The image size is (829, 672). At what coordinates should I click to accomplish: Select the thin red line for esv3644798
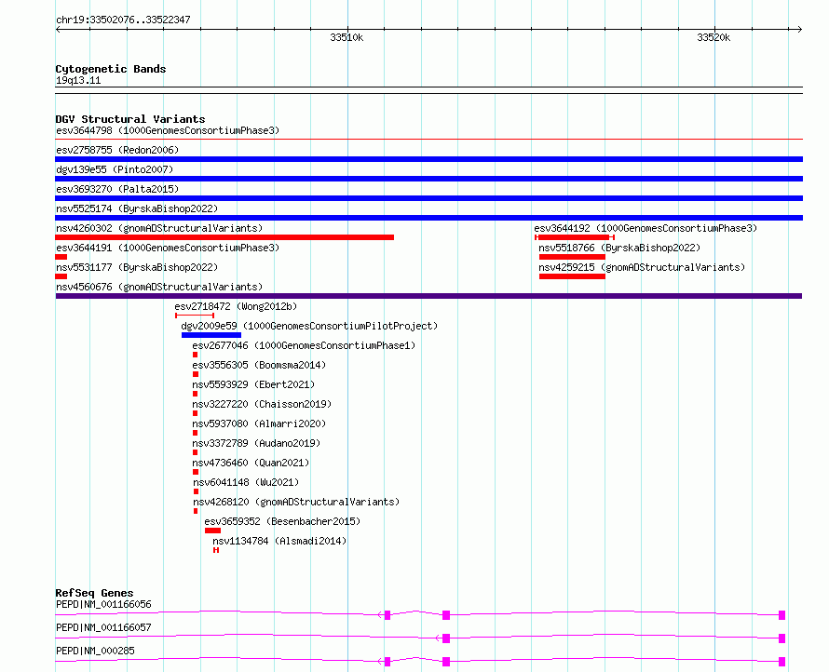pyautogui.click(x=428, y=140)
